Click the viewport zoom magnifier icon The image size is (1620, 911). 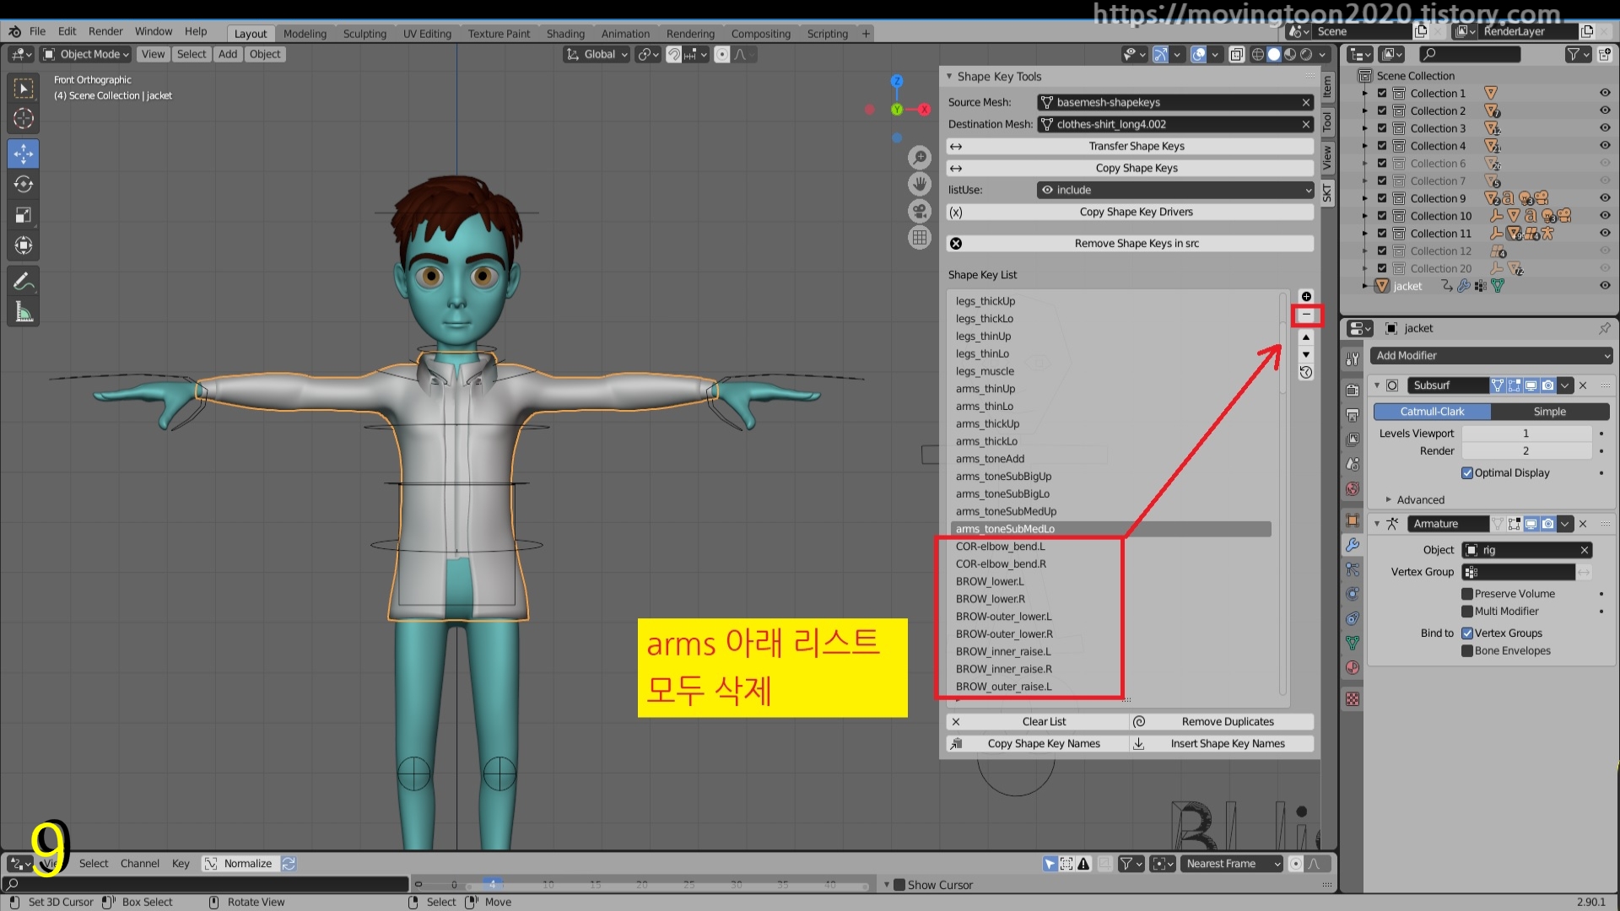(x=920, y=157)
